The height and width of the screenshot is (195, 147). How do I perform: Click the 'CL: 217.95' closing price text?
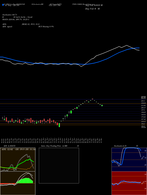(x=55, y=5)
